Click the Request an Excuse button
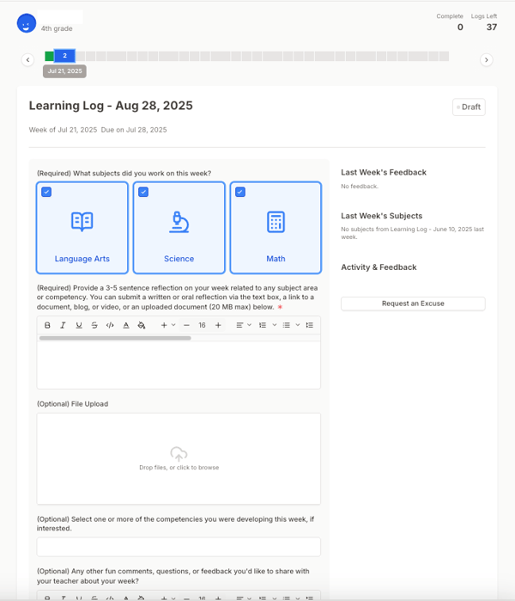Viewport: 515px width, 601px height. coord(413,304)
